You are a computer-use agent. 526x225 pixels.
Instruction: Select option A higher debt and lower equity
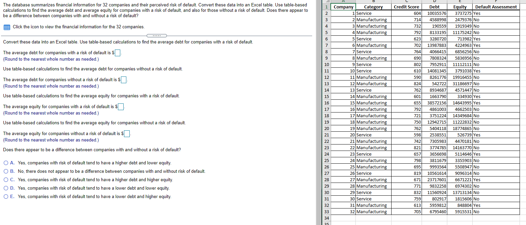(6, 163)
